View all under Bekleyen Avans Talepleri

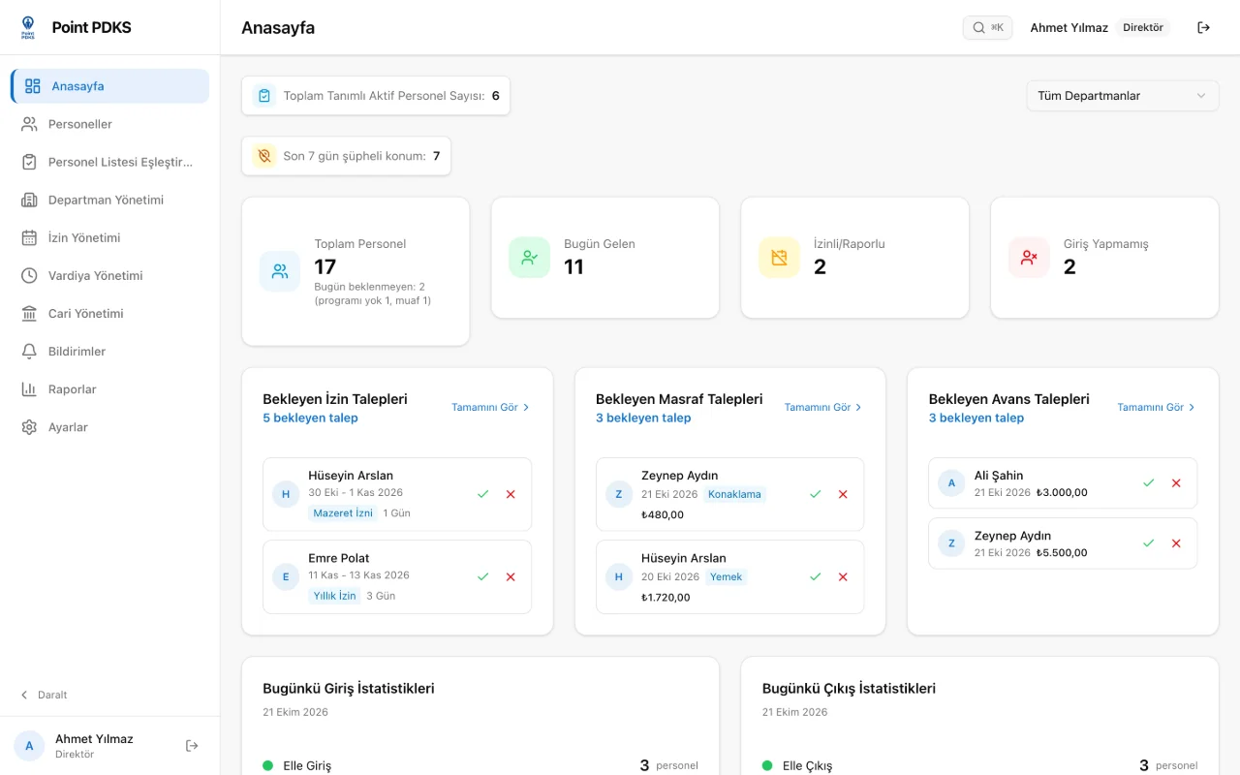(1157, 408)
